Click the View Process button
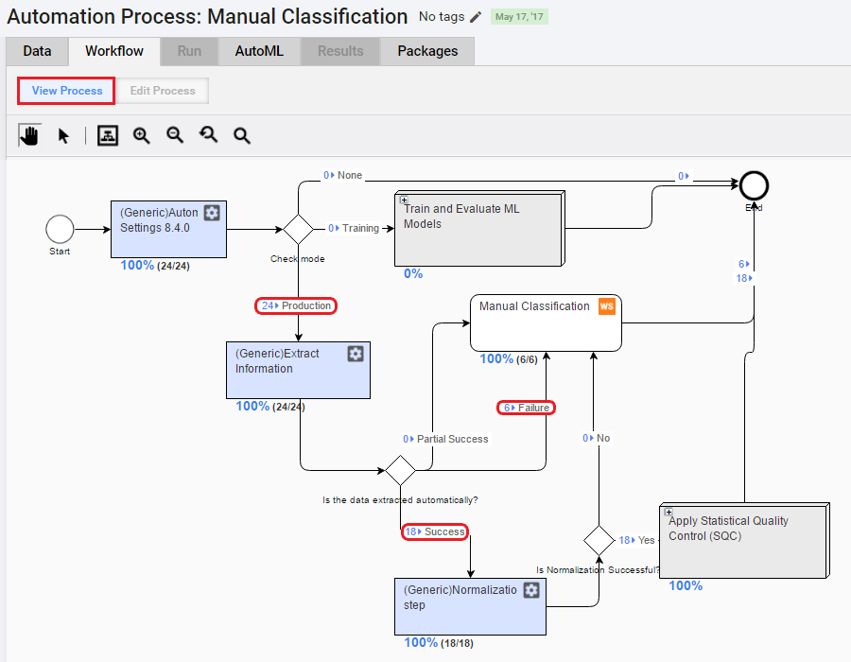The height and width of the screenshot is (662, 851). click(x=66, y=91)
